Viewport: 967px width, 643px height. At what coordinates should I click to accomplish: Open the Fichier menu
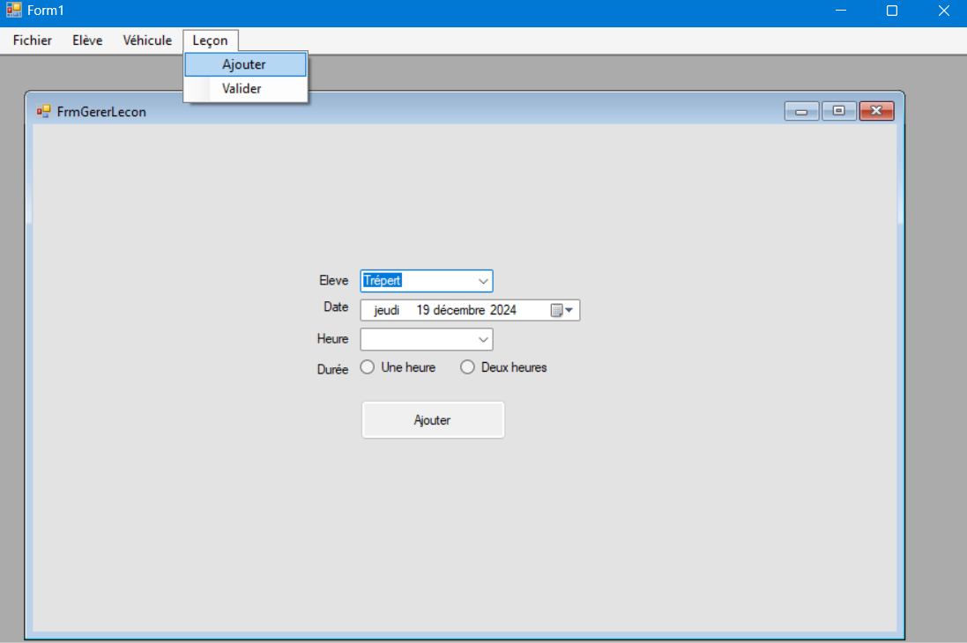coord(33,41)
